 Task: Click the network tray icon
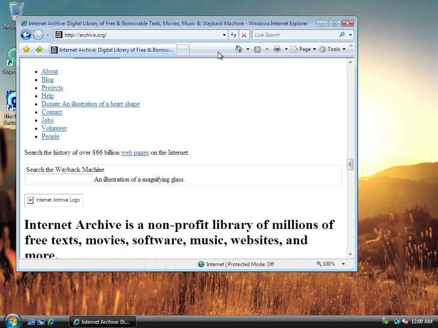(397, 322)
